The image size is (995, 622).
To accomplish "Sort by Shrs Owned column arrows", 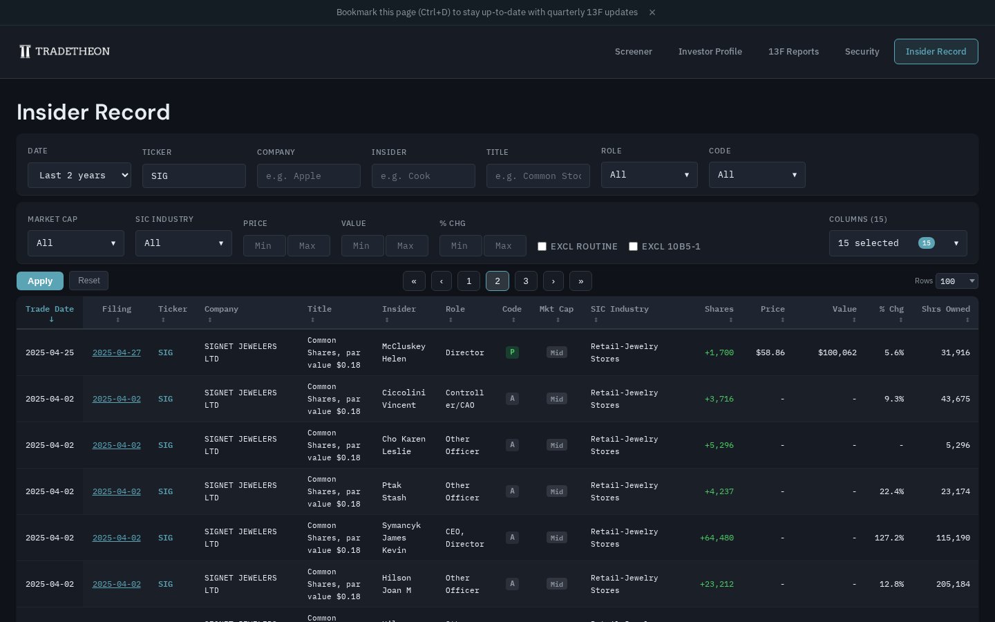I will pos(967,320).
